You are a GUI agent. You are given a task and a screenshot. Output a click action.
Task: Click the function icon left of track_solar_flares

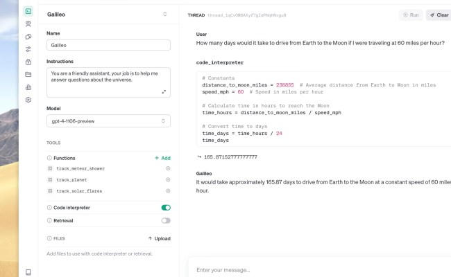click(50, 191)
